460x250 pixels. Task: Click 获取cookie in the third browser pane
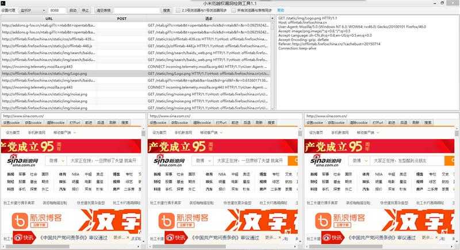tap(336, 122)
